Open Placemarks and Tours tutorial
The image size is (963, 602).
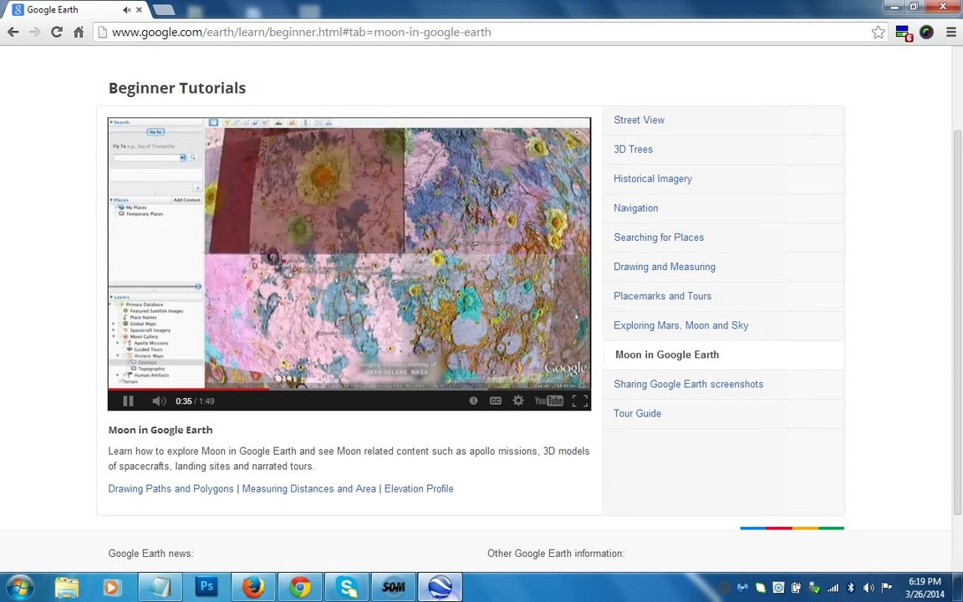pyautogui.click(x=723, y=296)
